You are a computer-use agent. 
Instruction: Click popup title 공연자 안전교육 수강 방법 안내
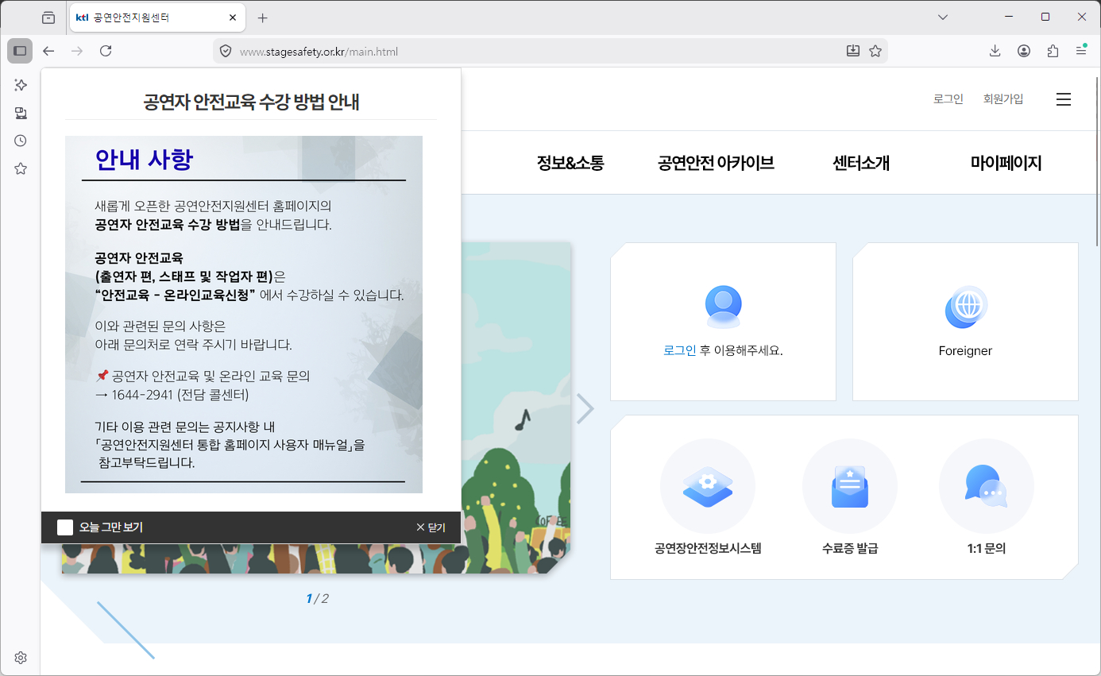point(251,102)
